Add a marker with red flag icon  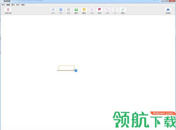click(100, 9)
